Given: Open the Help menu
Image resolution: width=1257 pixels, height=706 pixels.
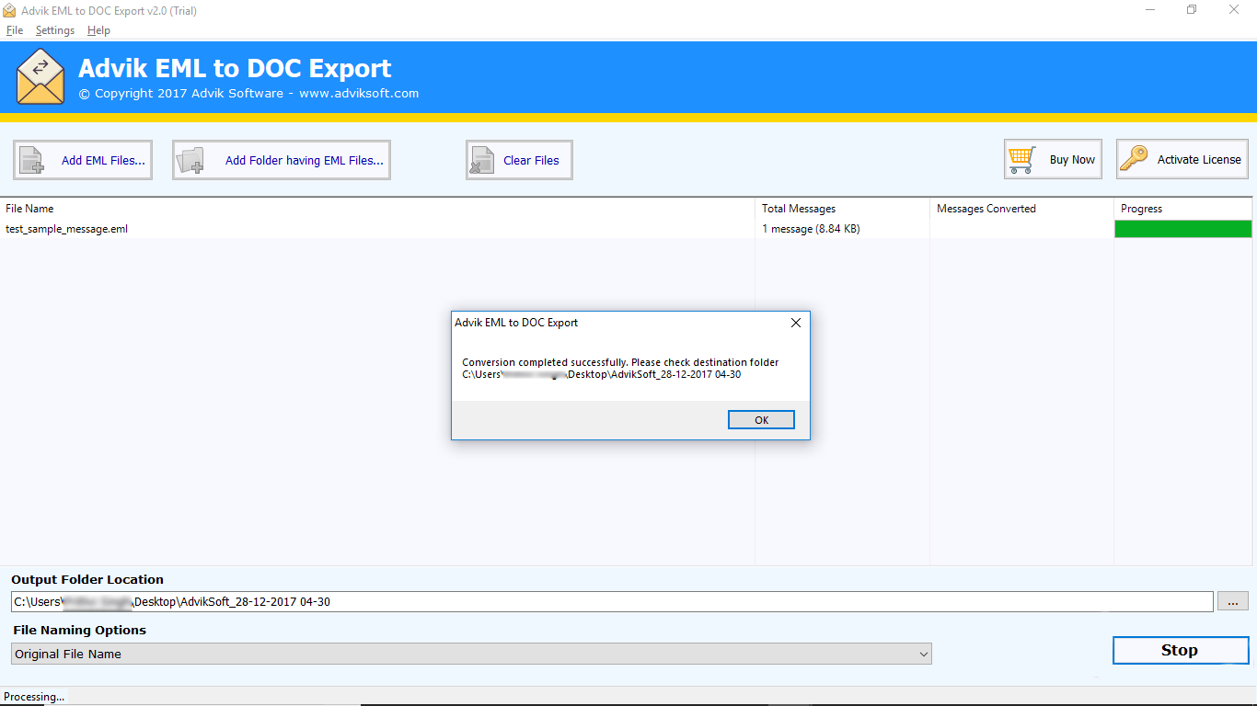Looking at the screenshot, I should (98, 30).
